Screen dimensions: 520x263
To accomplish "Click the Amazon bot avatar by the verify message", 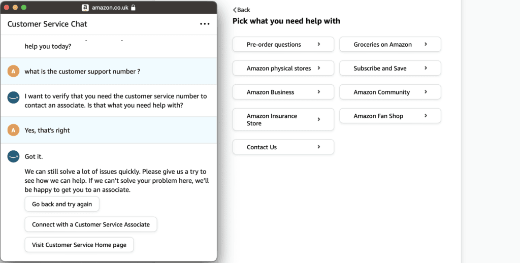I will [14, 97].
